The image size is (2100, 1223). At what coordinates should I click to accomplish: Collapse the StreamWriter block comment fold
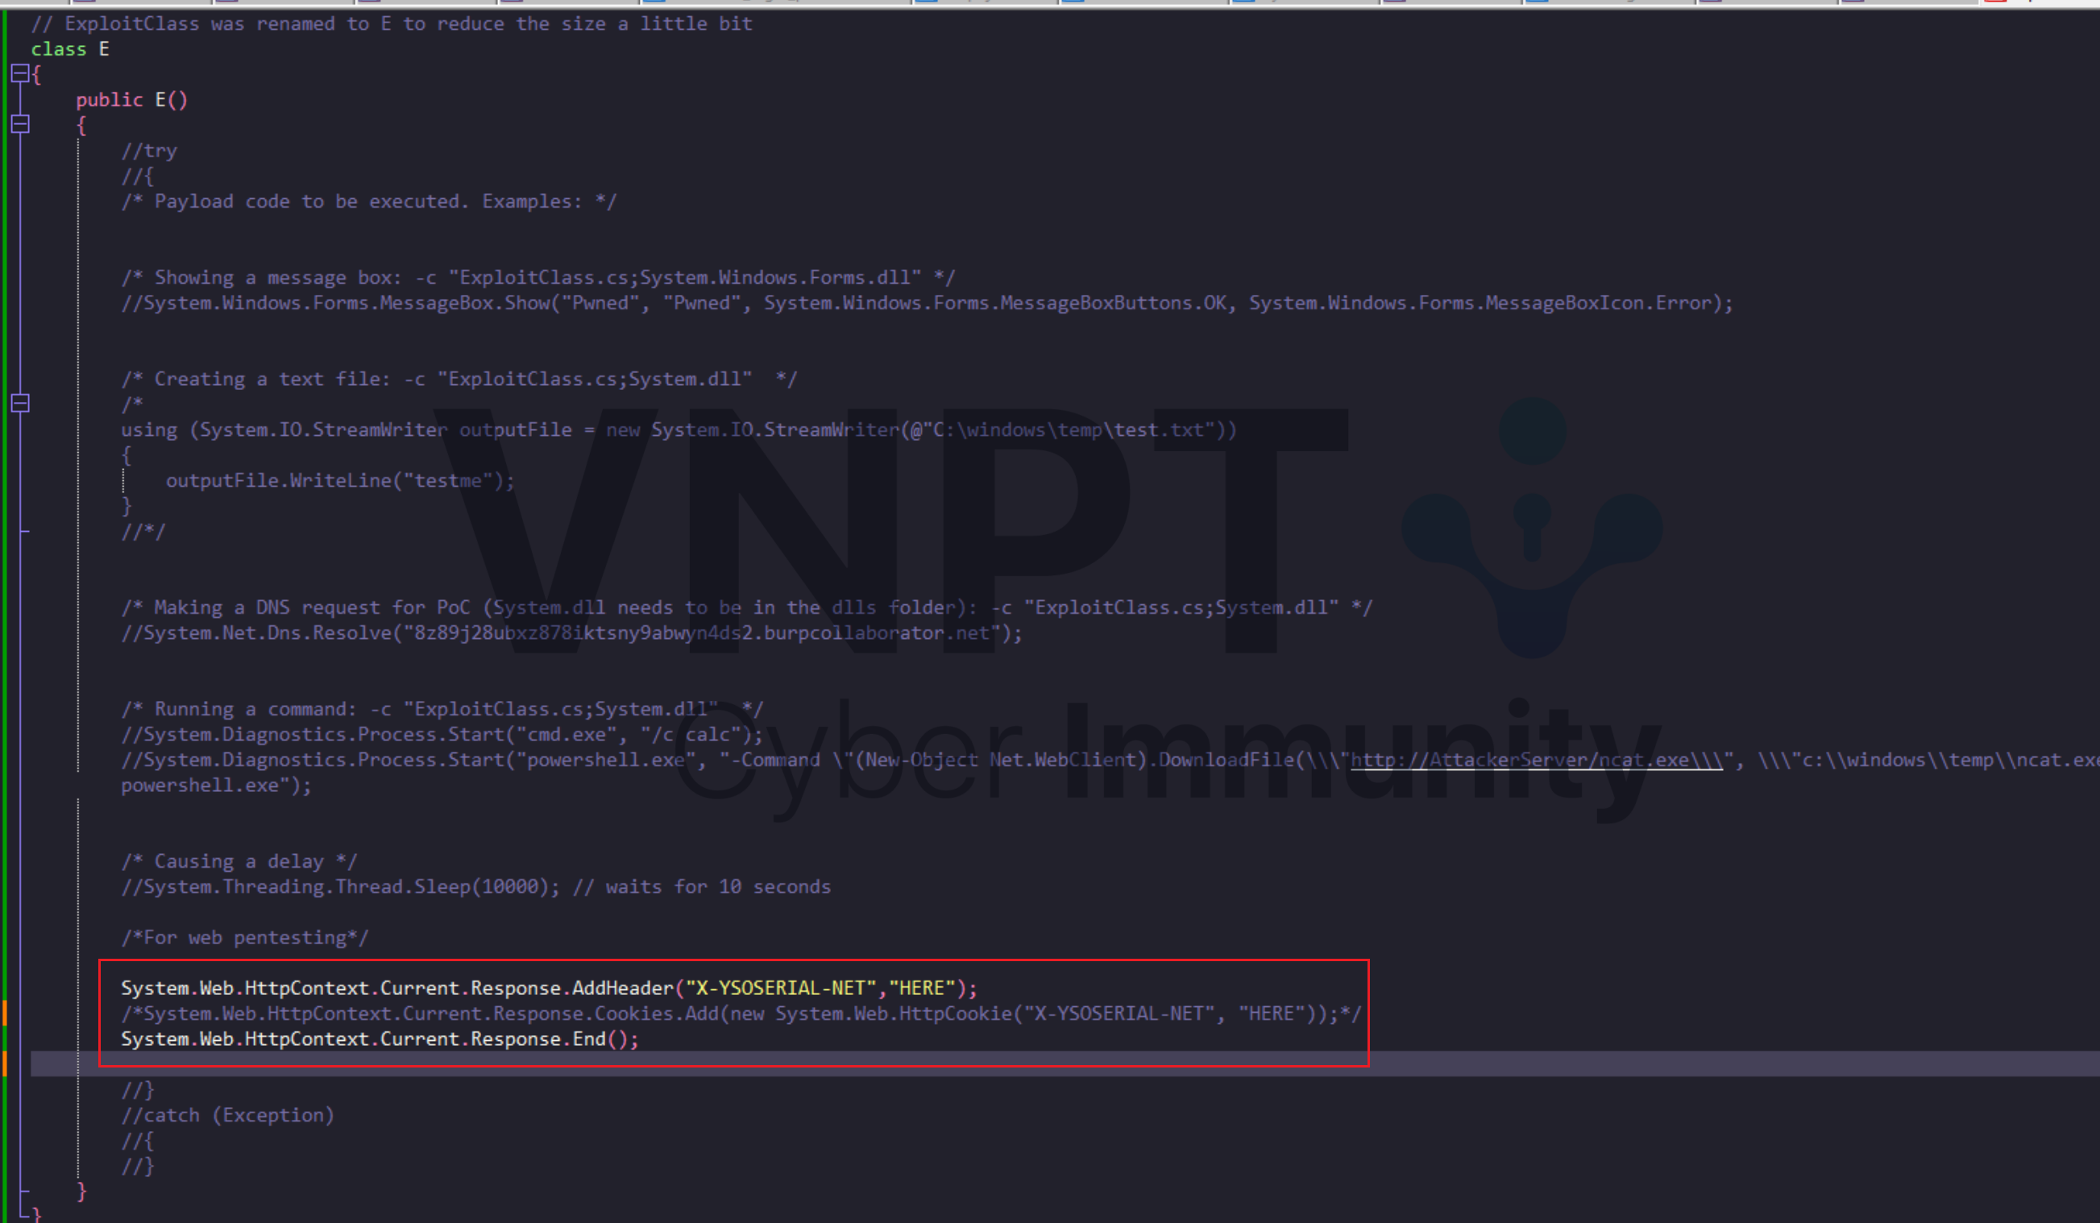click(x=20, y=404)
